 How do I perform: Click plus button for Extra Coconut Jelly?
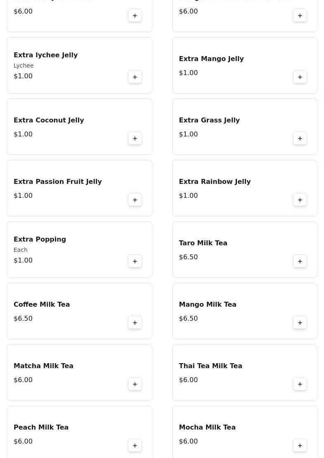[135, 139]
